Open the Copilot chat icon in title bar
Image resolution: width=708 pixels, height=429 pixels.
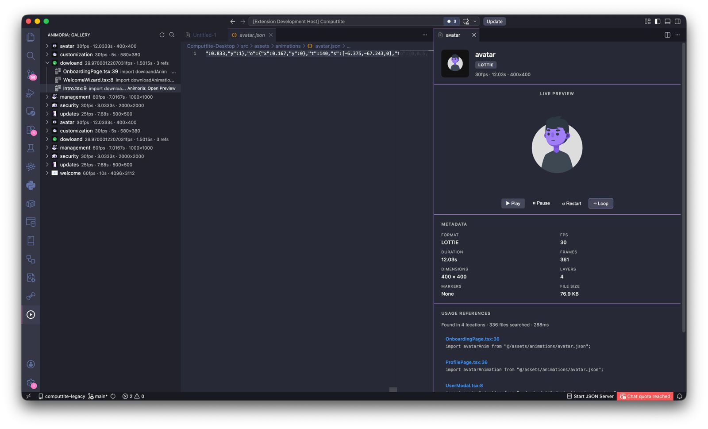tap(466, 21)
